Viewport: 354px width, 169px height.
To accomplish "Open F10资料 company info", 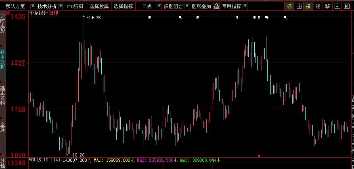I will click(75, 6).
